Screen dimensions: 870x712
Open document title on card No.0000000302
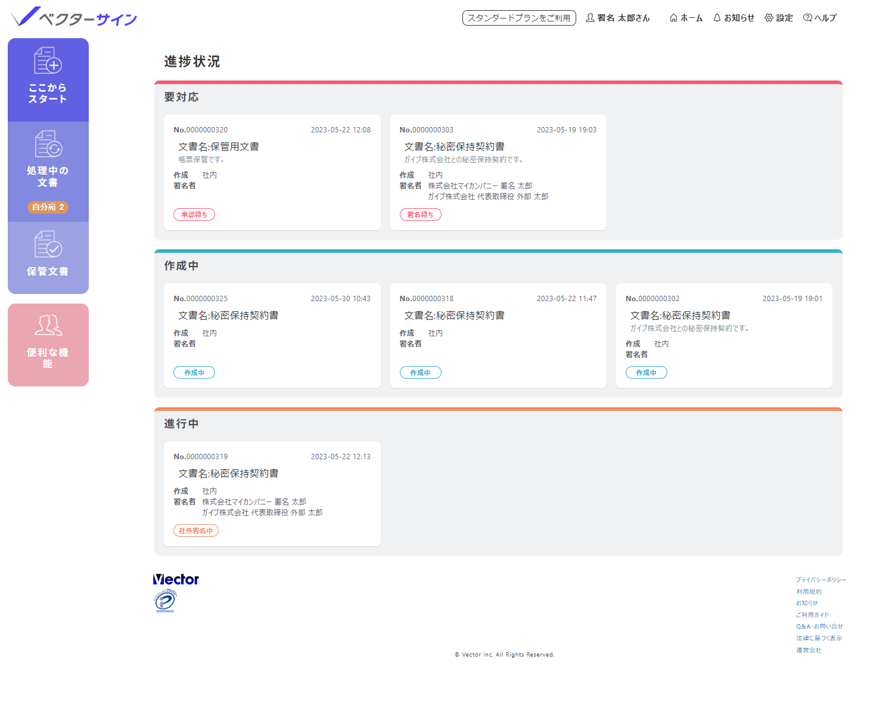tap(681, 315)
